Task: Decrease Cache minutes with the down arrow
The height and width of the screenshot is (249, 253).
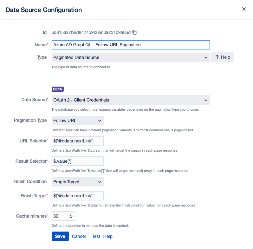Action: click(71, 218)
